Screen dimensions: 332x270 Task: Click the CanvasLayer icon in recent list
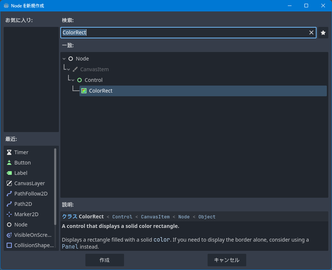[x=9, y=183]
